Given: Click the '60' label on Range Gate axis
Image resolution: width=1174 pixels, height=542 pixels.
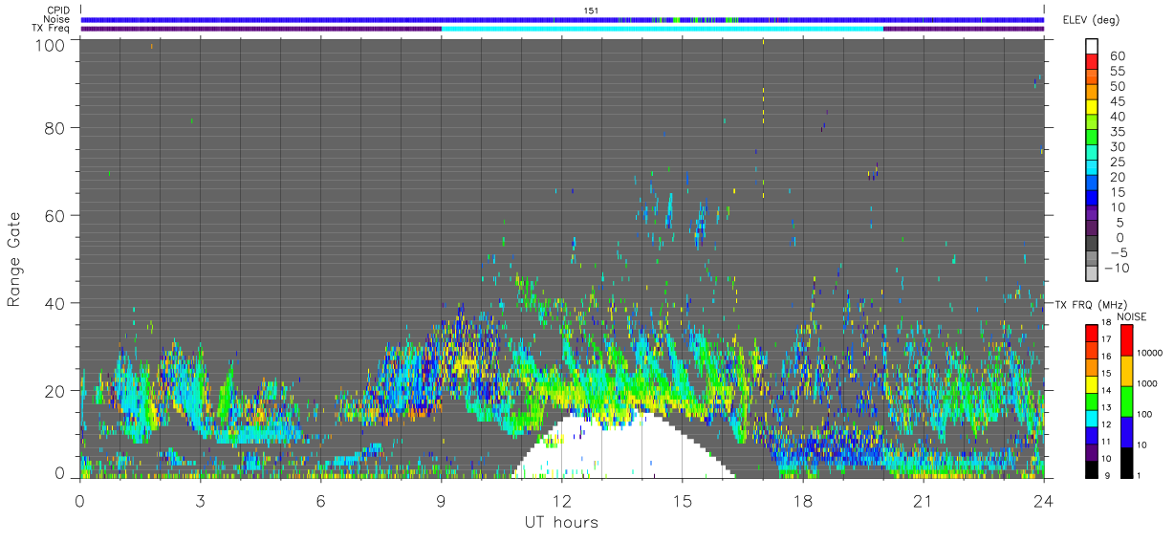Looking at the screenshot, I should tap(55, 215).
